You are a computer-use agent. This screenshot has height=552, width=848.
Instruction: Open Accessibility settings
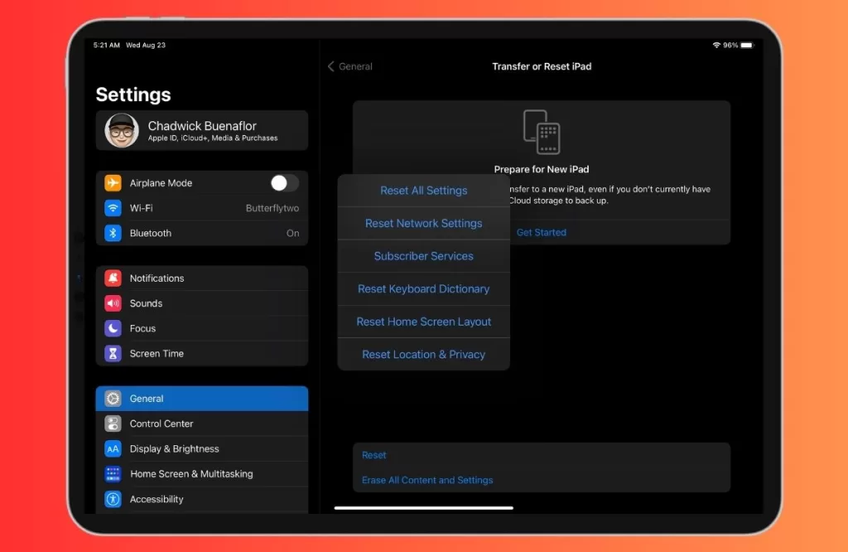tap(202, 499)
